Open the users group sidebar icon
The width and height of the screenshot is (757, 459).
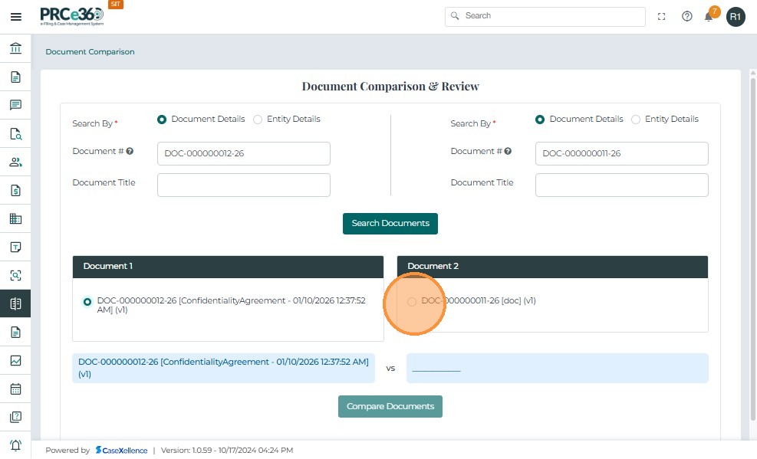(15, 162)
